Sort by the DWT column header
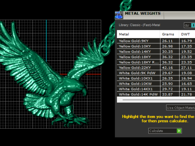 point(187,34)
